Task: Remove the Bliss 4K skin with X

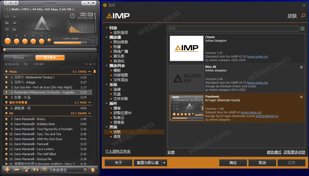Action: tap(301, 67)
